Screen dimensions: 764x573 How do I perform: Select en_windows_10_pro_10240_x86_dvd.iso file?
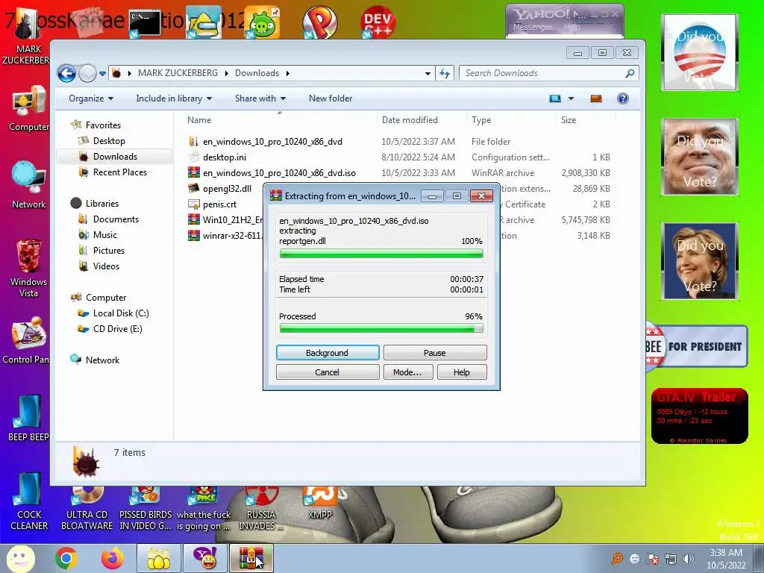pos(279,173)
